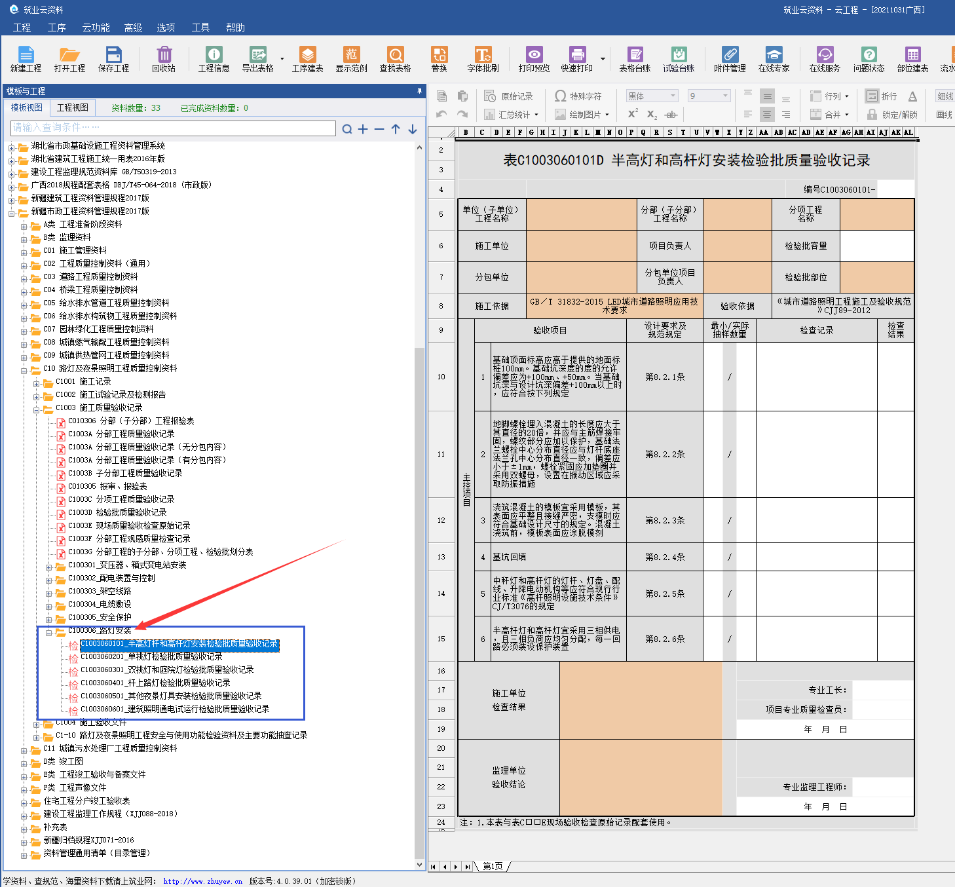
Task: Open the 工序 menu
Action: [57, 28]
